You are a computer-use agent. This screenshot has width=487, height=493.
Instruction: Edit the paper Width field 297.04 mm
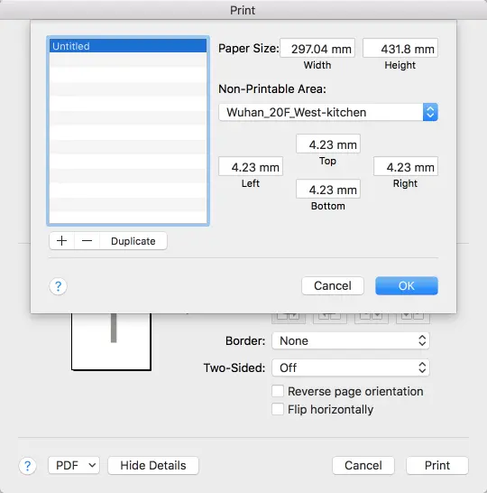[x=317, y=48]
